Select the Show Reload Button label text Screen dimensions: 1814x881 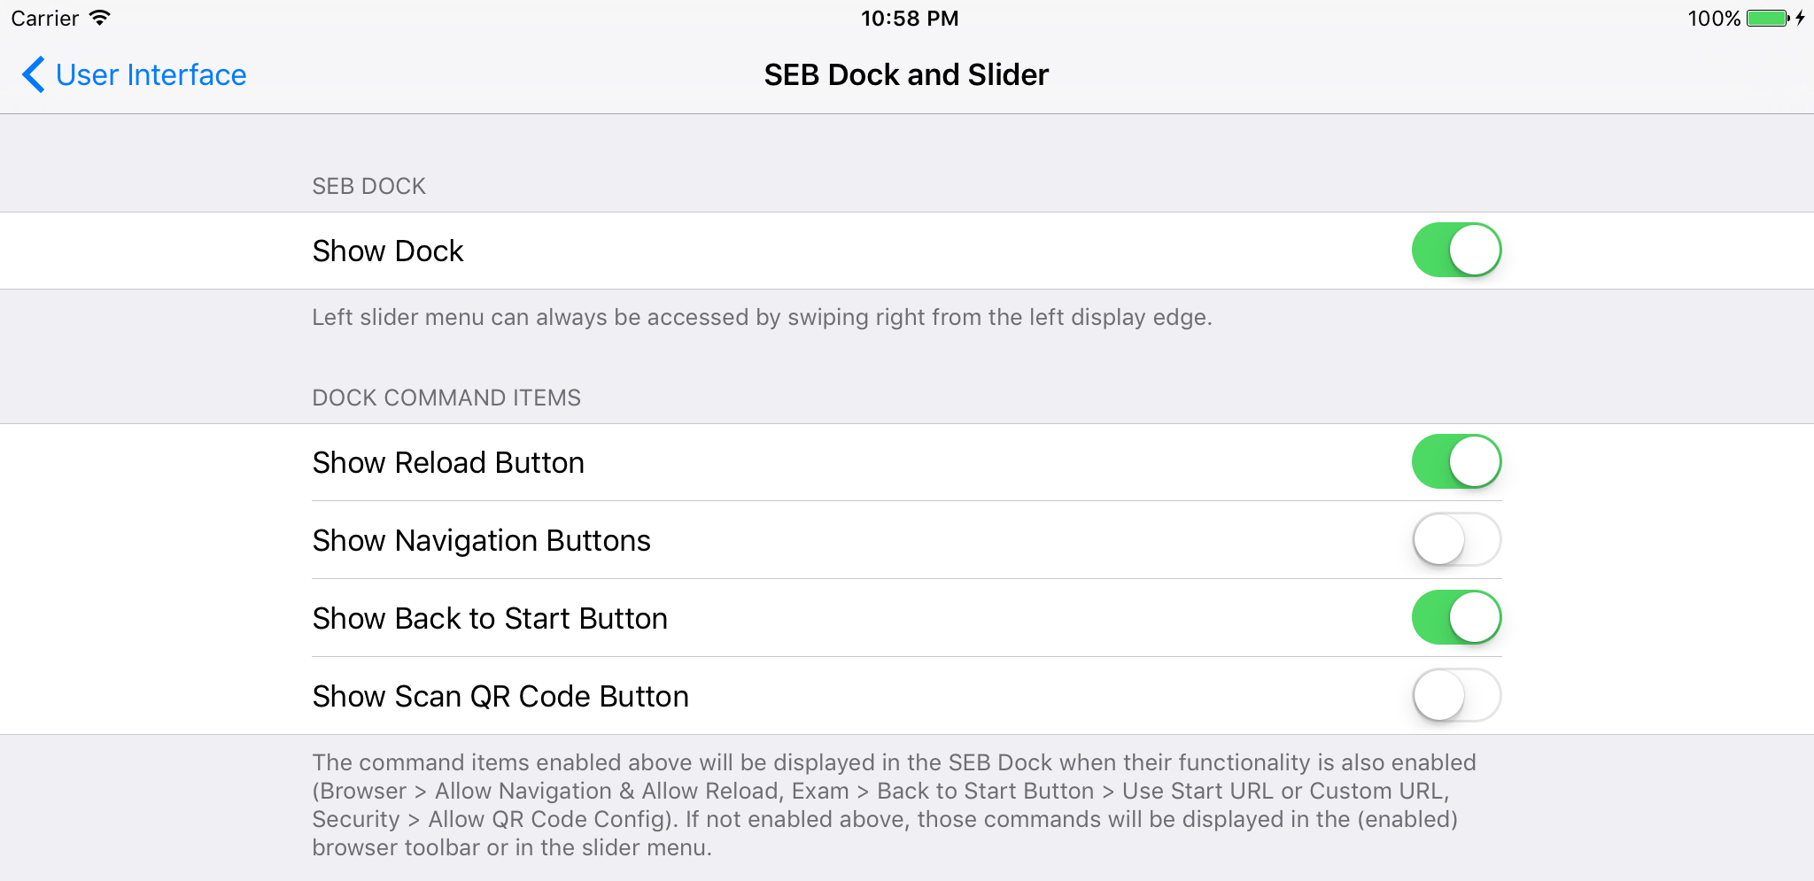tap(448, 462)
